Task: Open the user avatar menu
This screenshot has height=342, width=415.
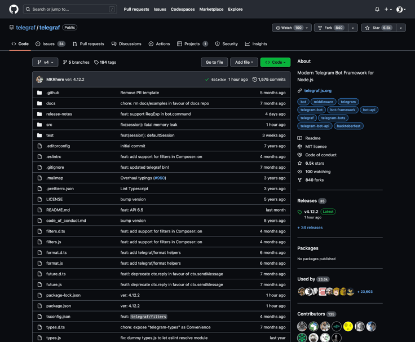Action: pos(401,9)
